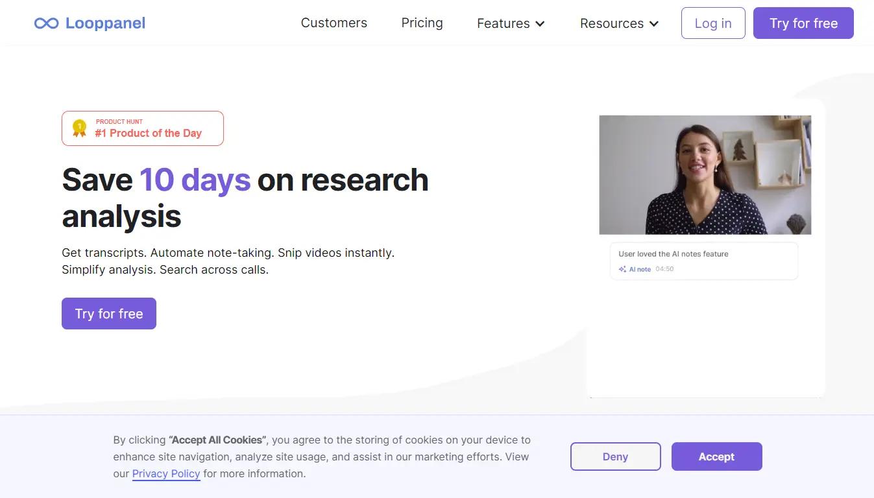The height and width of the screenshot is (498, 874).
Task: Click the '10 days' highlighted headline text
Action: [x=195, y=180]
